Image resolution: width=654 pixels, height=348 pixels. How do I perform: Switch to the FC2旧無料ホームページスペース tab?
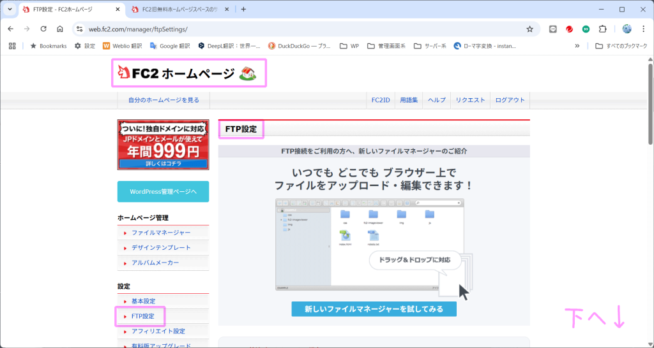pyautogui.click(x=181, y=9)
